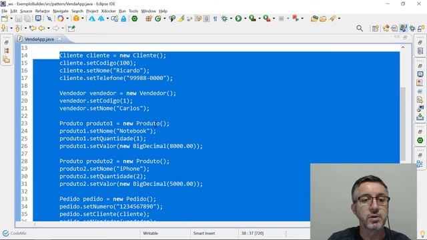
Task: Click the Back navigation yellow arrow
Action: [x=41, y=28]
